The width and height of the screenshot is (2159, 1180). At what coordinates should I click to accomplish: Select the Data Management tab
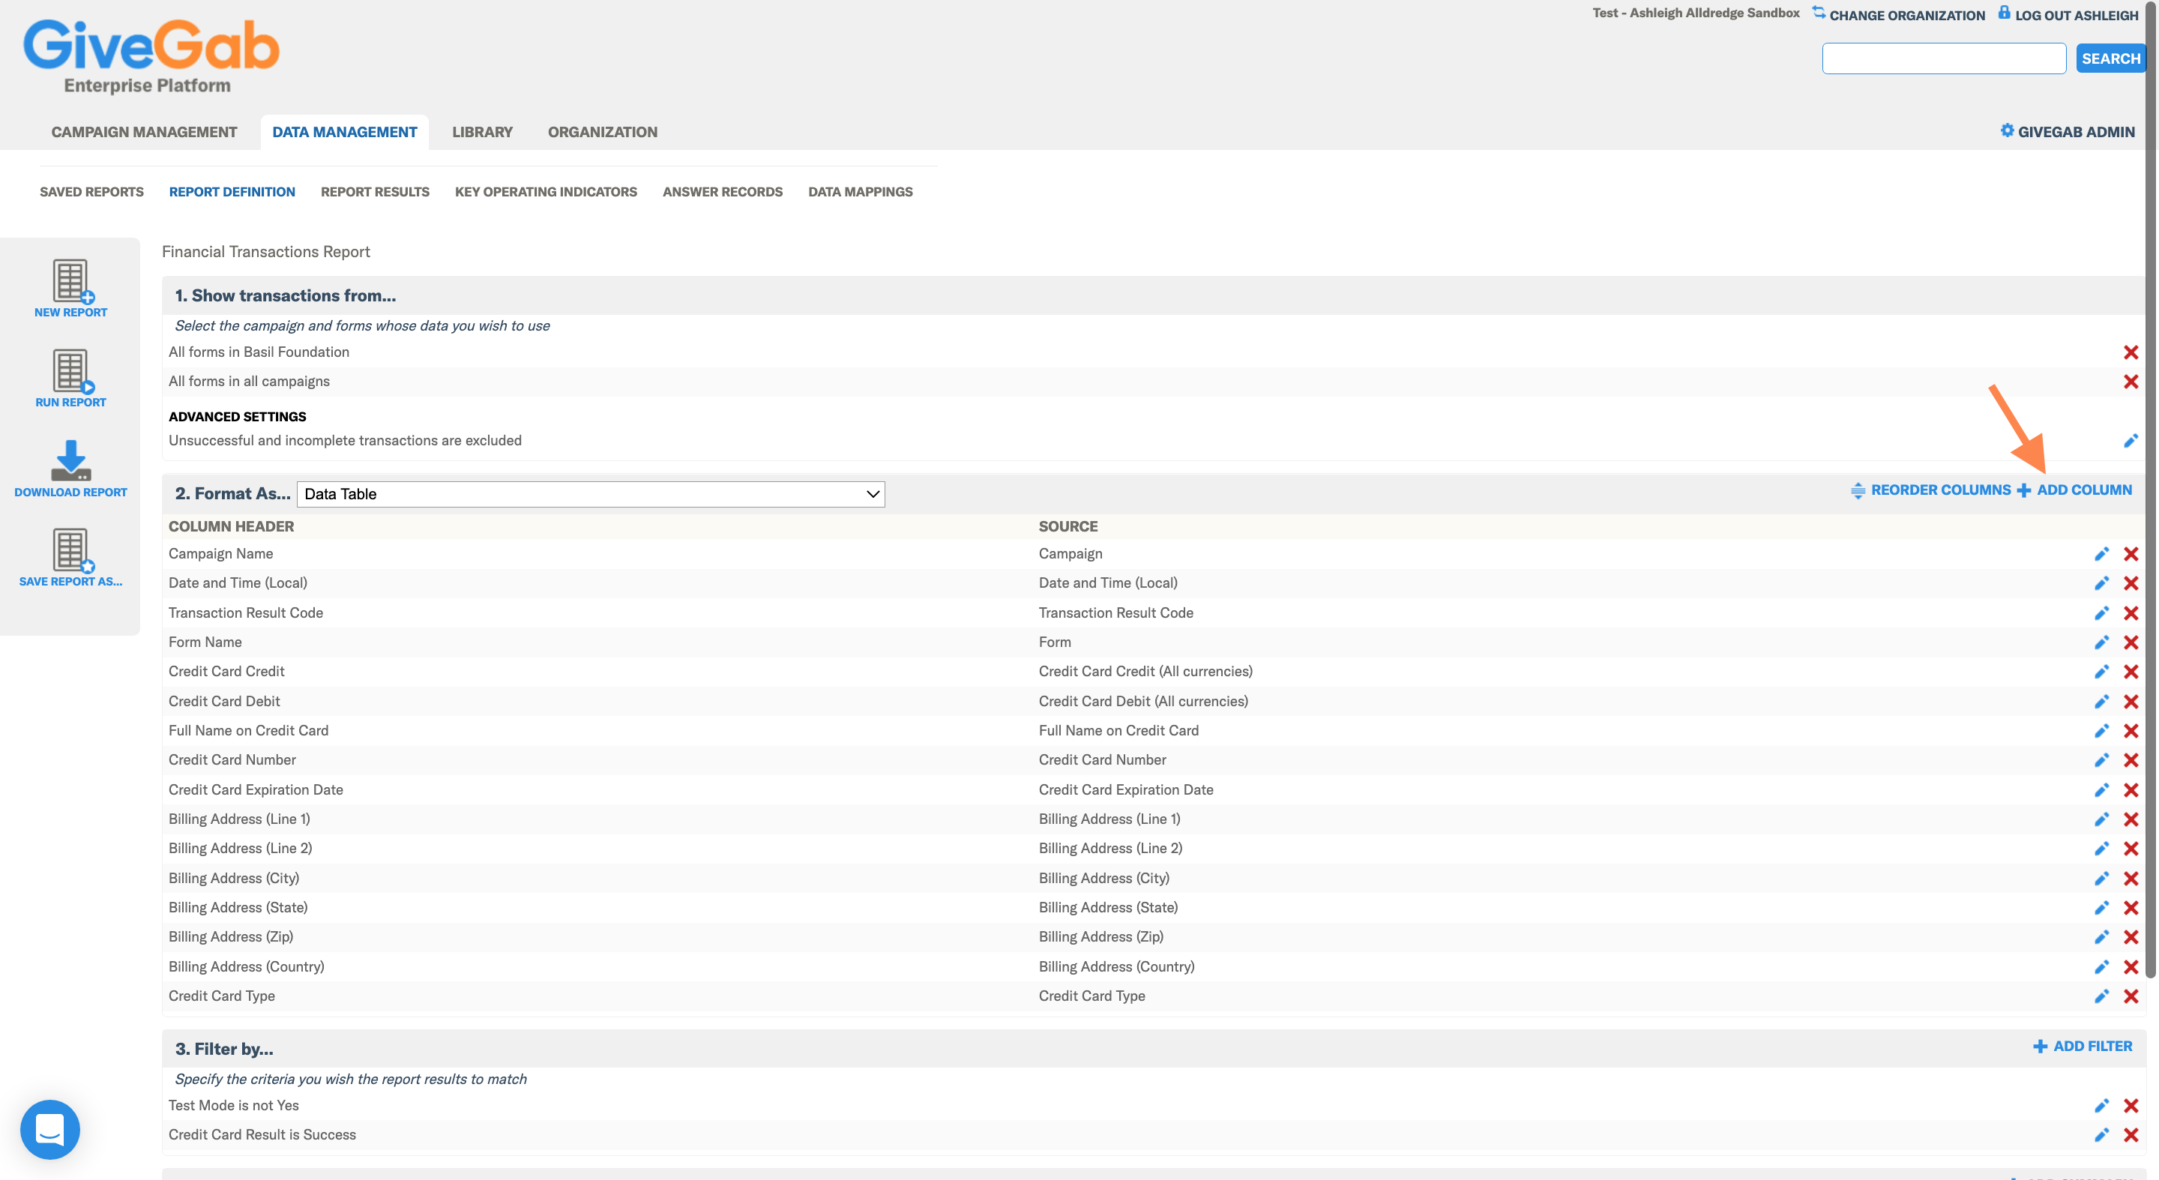coord(345,132)
